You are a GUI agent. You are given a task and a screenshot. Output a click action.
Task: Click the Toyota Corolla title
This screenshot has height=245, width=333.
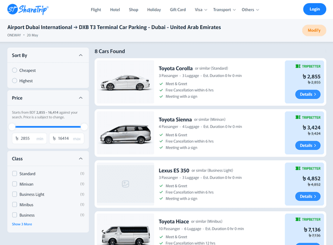[175, 68]
